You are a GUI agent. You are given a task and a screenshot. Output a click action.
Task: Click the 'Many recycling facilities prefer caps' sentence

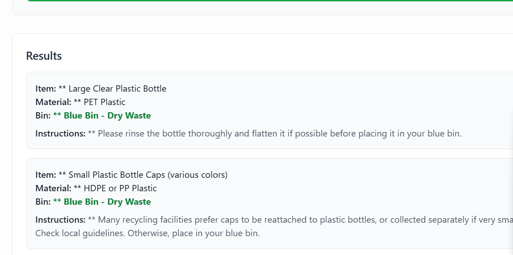(292, 220)
